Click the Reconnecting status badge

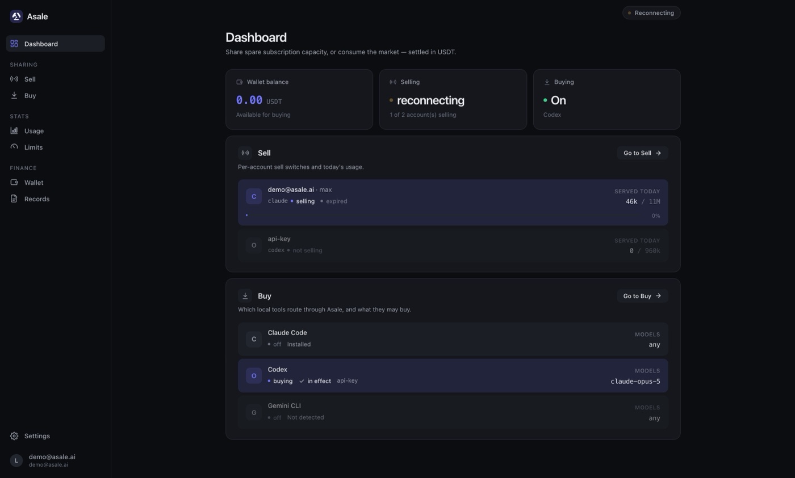(651, 13)
